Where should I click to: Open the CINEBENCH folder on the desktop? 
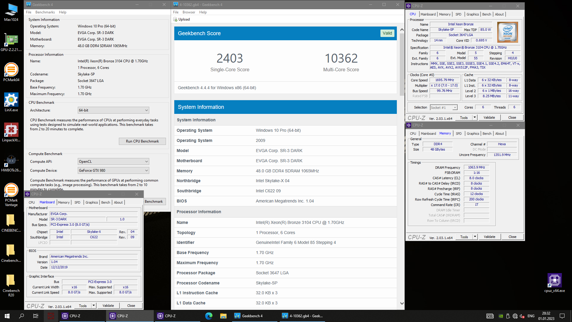11,223
